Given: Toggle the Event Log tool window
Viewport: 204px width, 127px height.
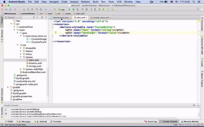Looking at the screenshot, I should 151,121.
